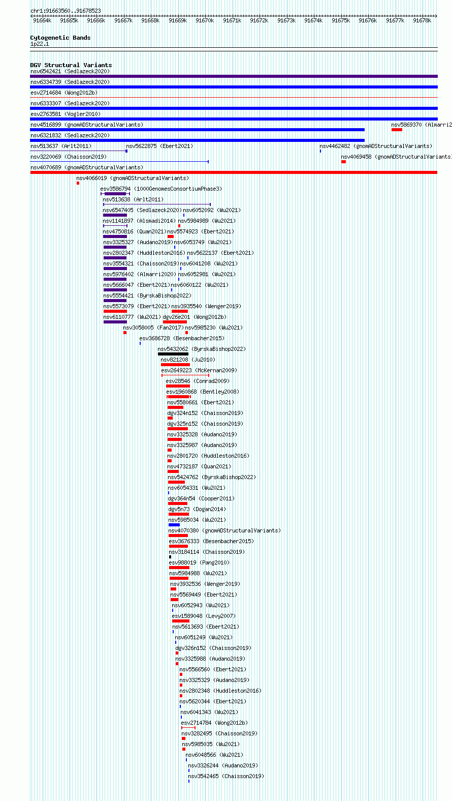Open nsv1141897 (Alsmadi2014) variant
This screenshot has width=452, height=801.
click(139, 221)
